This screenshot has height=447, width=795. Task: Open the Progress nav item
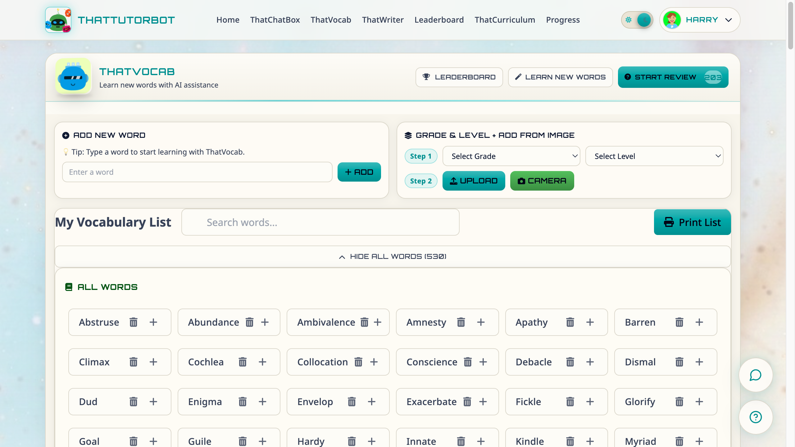click(x=563, y=20)
